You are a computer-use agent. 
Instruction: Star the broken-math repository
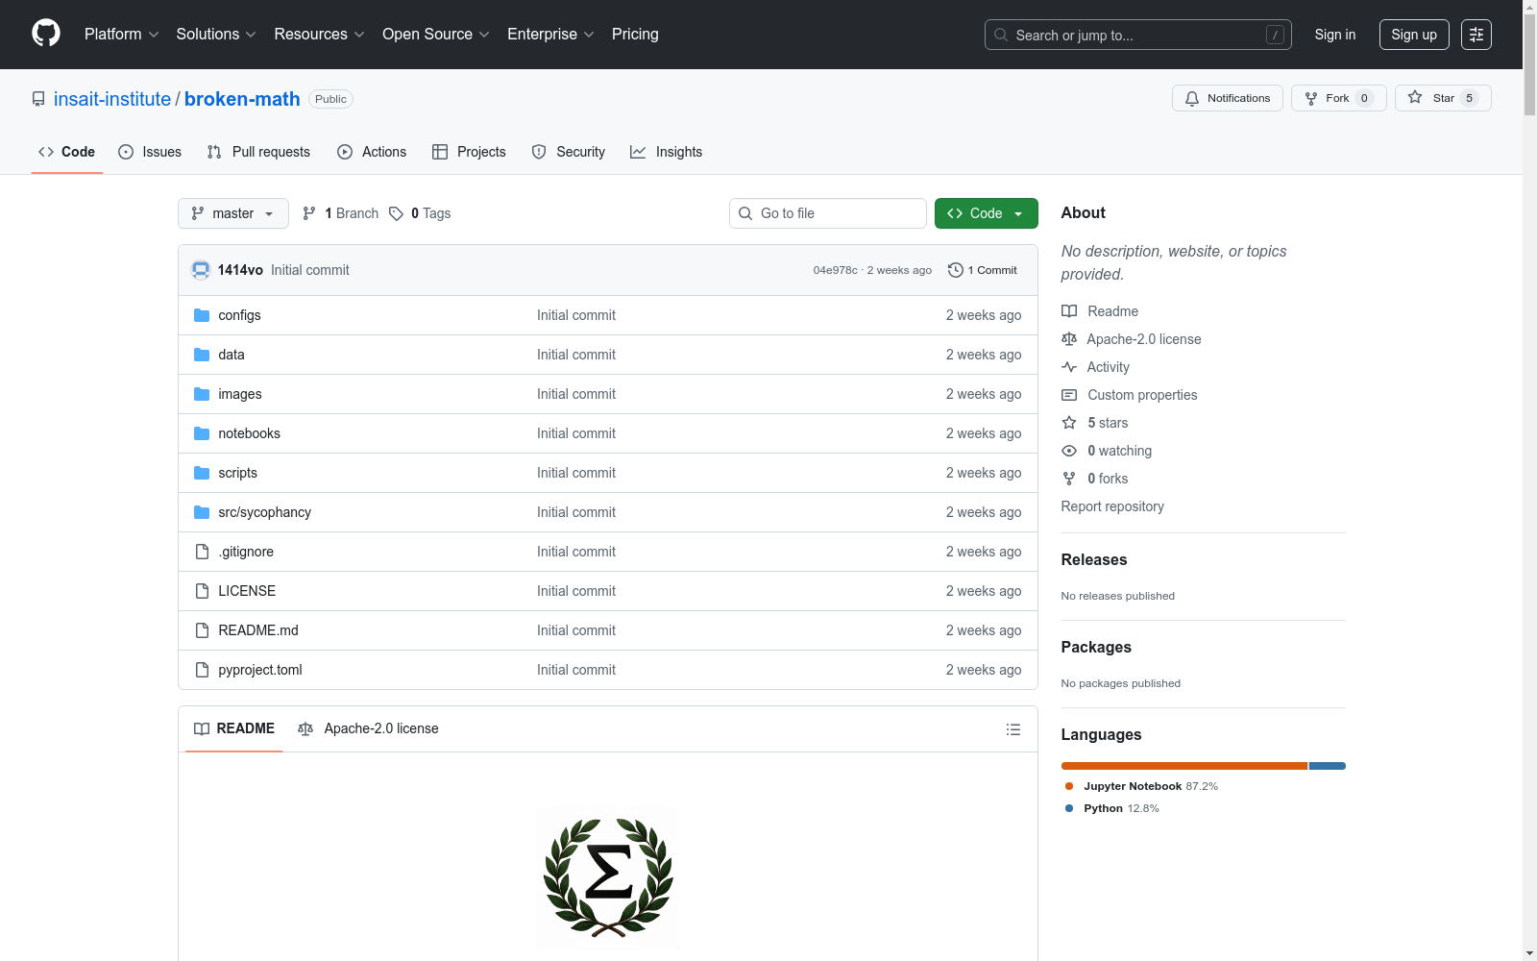click(x=1442, y=98)
